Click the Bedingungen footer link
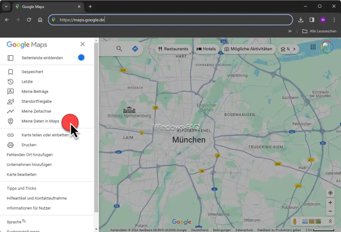 click(222, 230)
